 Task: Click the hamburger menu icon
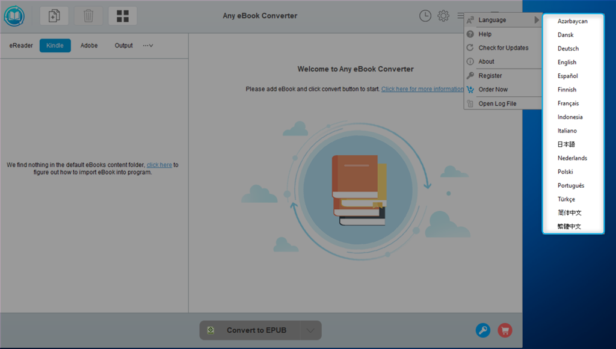(460, 16)
